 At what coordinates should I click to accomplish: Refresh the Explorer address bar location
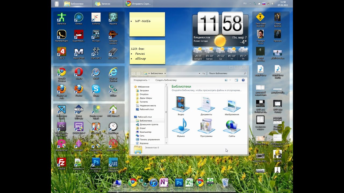[204, 73]
